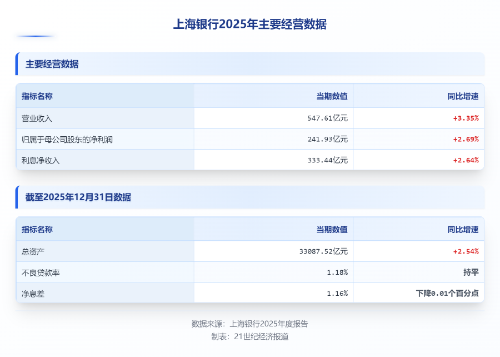Viewport: 500px width, 357px height.
Task: Select the 33087.52亿元 total assets value
Action: click(x=323, y=251)
